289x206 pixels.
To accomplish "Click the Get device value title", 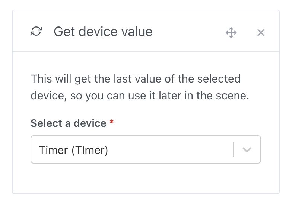I will [103, 32].
